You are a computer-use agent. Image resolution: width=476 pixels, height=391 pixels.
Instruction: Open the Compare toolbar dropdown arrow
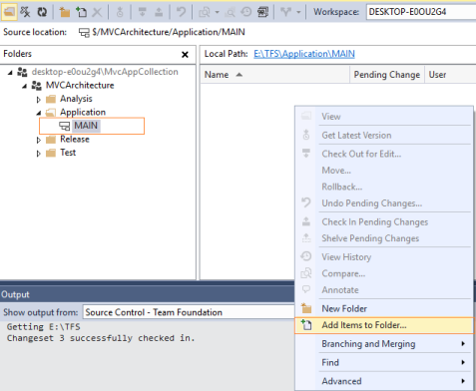click(x=218, y=12)
